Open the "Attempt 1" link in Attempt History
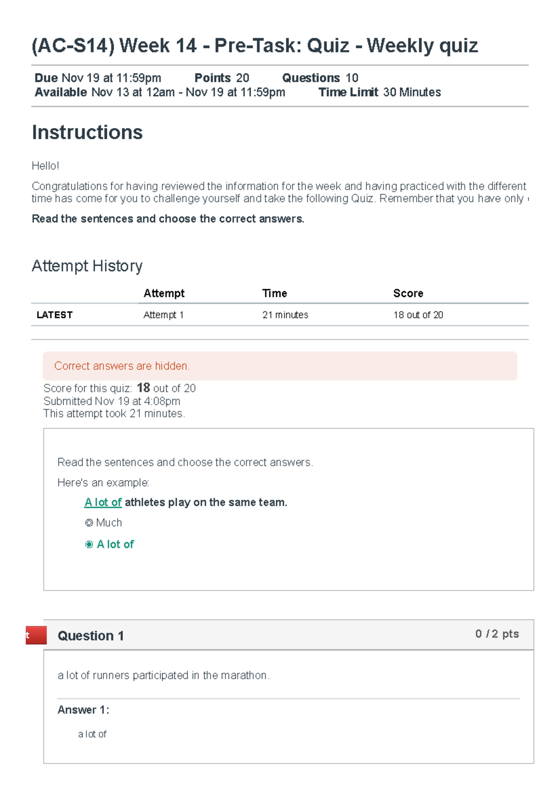This screenshot has width=560, height=793. [x=163, y=315]
